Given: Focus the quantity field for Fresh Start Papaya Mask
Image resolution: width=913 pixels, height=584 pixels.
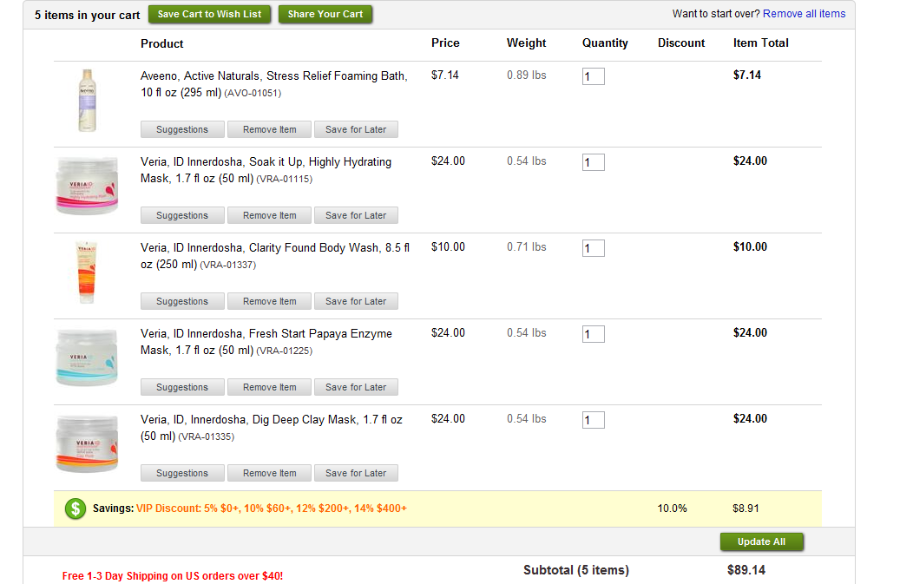Looking at the screenshot, I should pos(594,334).
